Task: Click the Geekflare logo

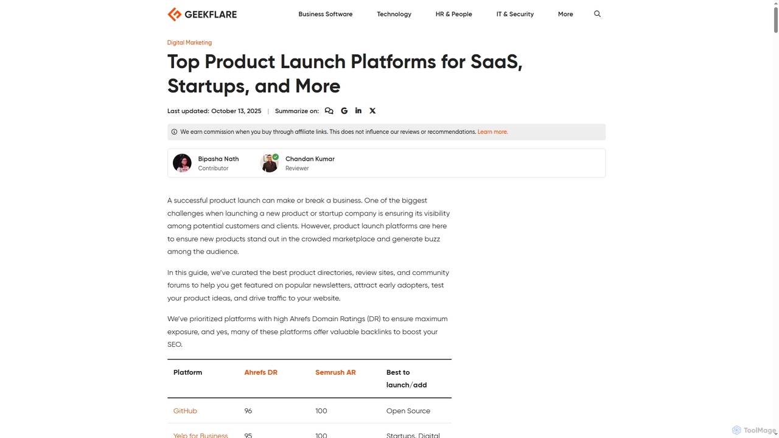Action: coord(202,14)
